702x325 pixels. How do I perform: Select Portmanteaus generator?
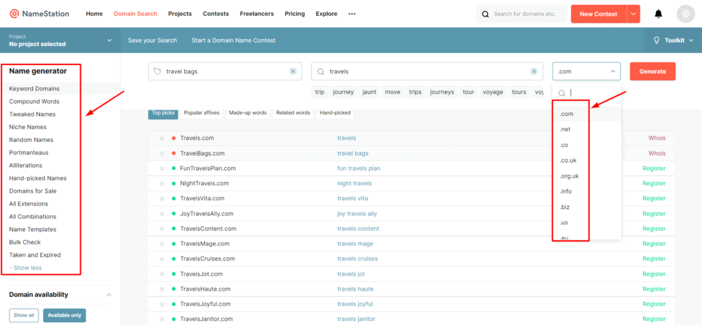pos(29,153)
